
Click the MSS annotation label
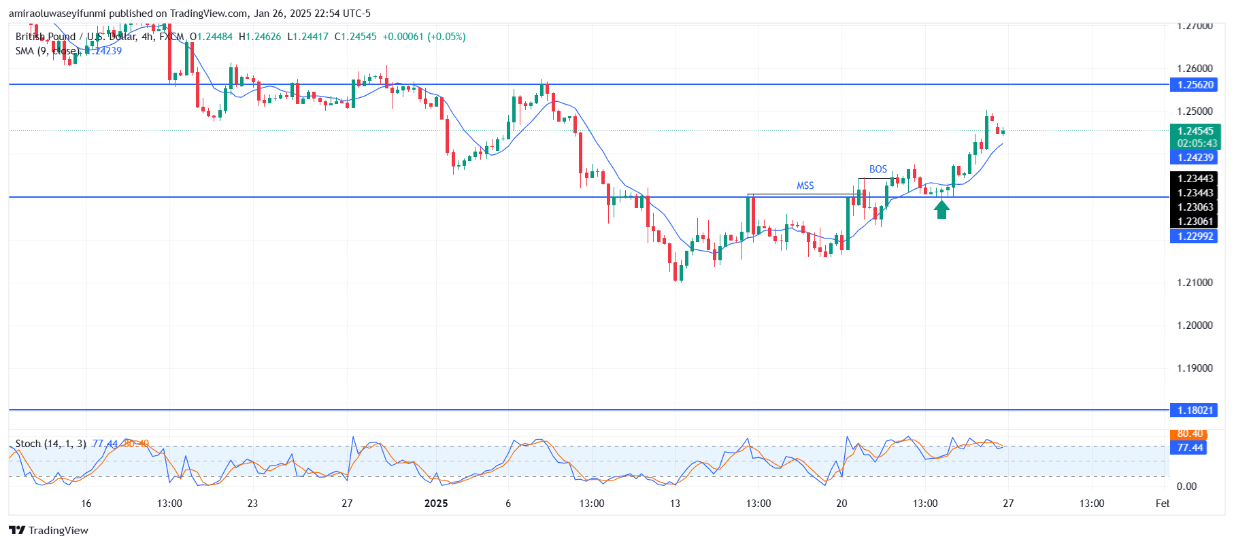click(x=805, y=186)
